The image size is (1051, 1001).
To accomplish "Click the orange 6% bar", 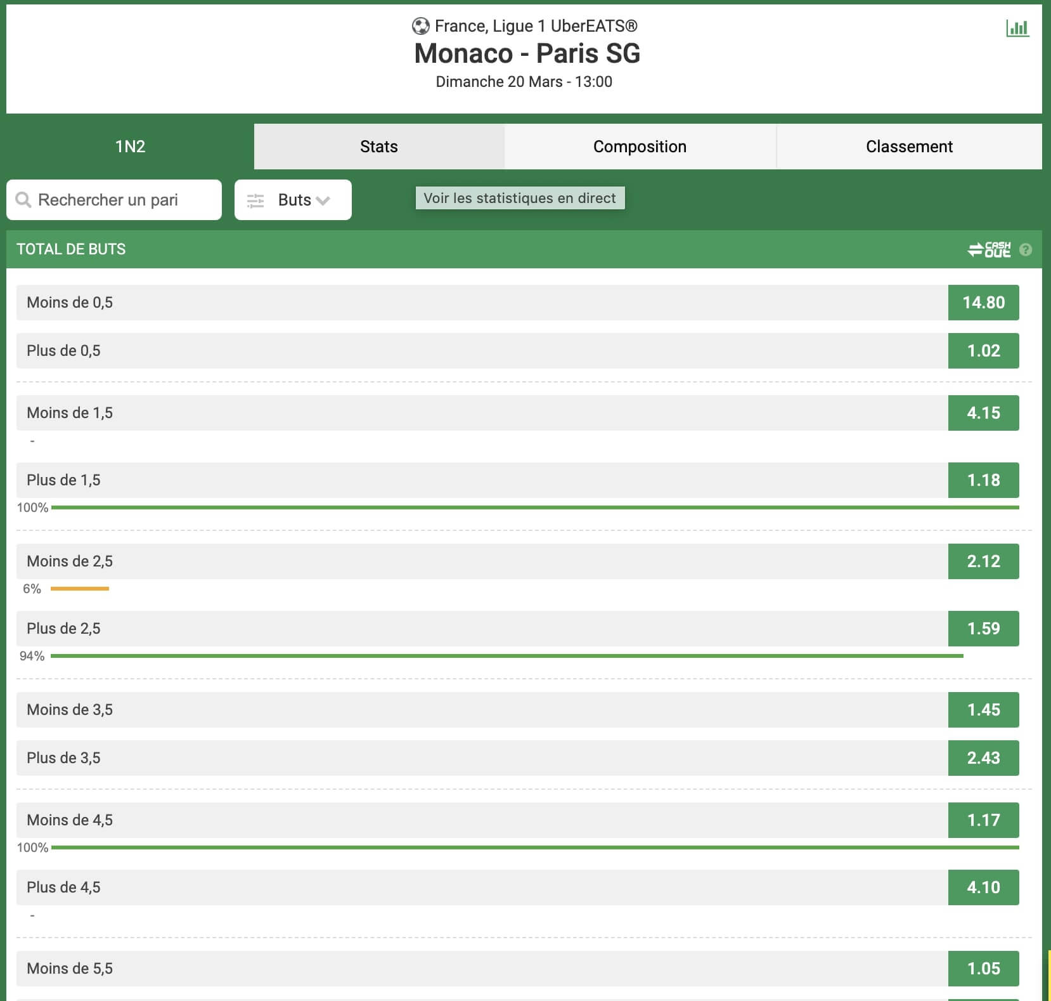I will tap(80, 589).
